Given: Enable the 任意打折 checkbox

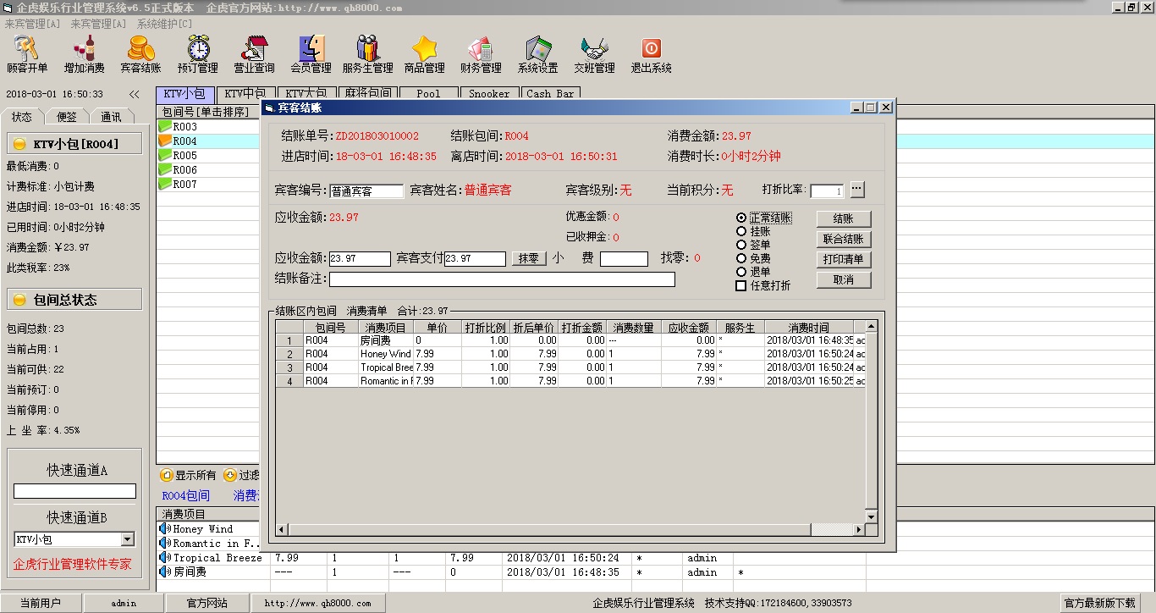Looking at the screenshot, I should [x=741, y=285].
